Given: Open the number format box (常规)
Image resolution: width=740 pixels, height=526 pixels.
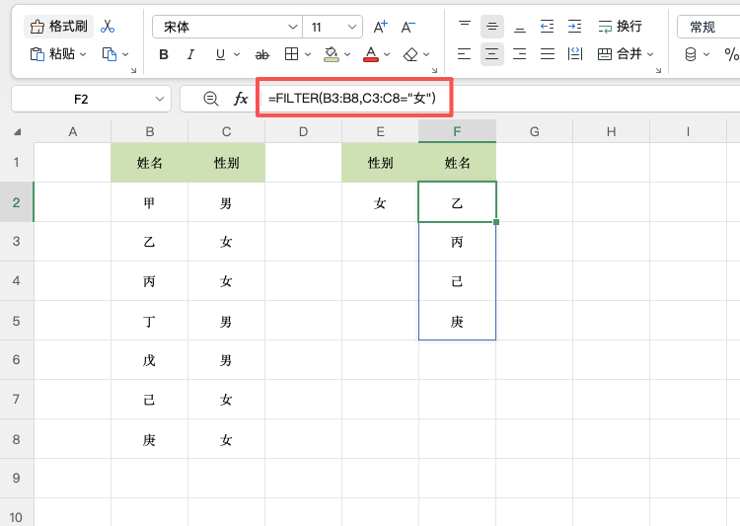Looking at the screenshot, I should click(x=708, y=27).
